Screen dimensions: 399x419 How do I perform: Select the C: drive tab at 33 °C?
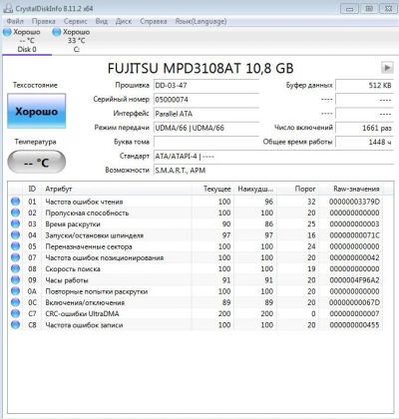tap(76, 41)
